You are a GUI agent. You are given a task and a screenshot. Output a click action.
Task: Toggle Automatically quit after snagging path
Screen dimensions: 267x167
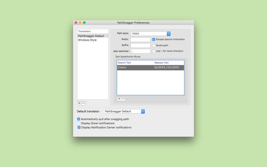click(78, 119)
